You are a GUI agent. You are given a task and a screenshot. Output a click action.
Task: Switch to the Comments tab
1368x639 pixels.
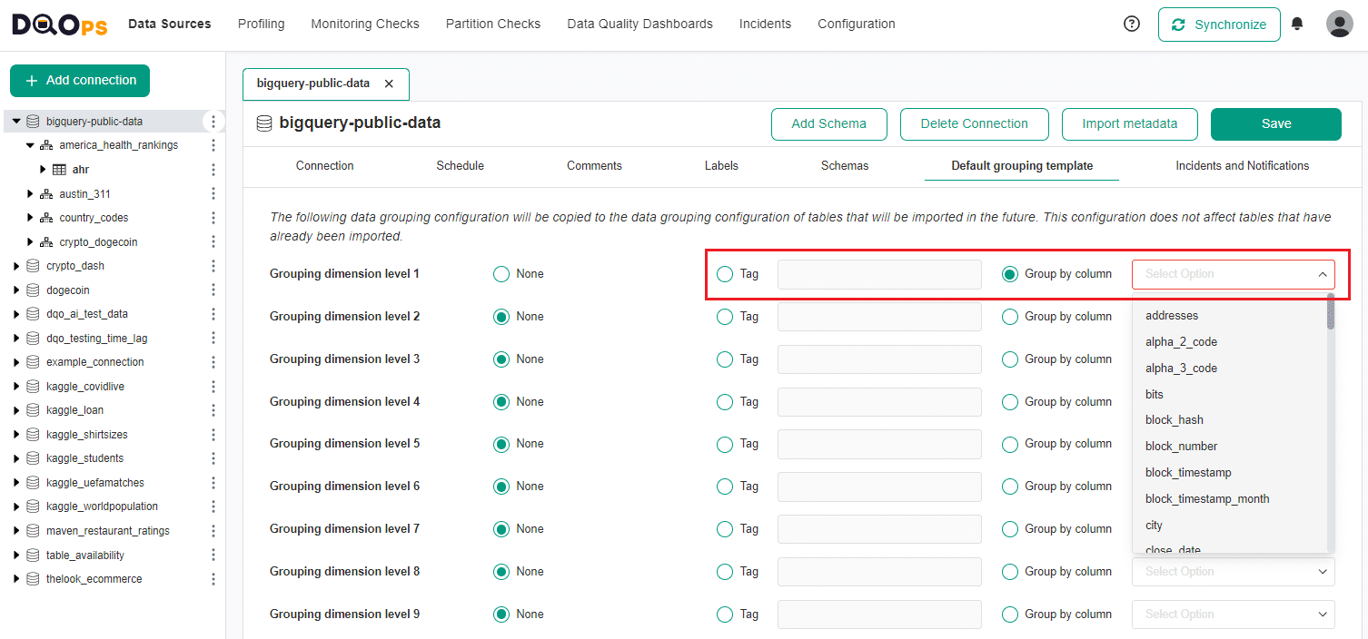(595, 166)
